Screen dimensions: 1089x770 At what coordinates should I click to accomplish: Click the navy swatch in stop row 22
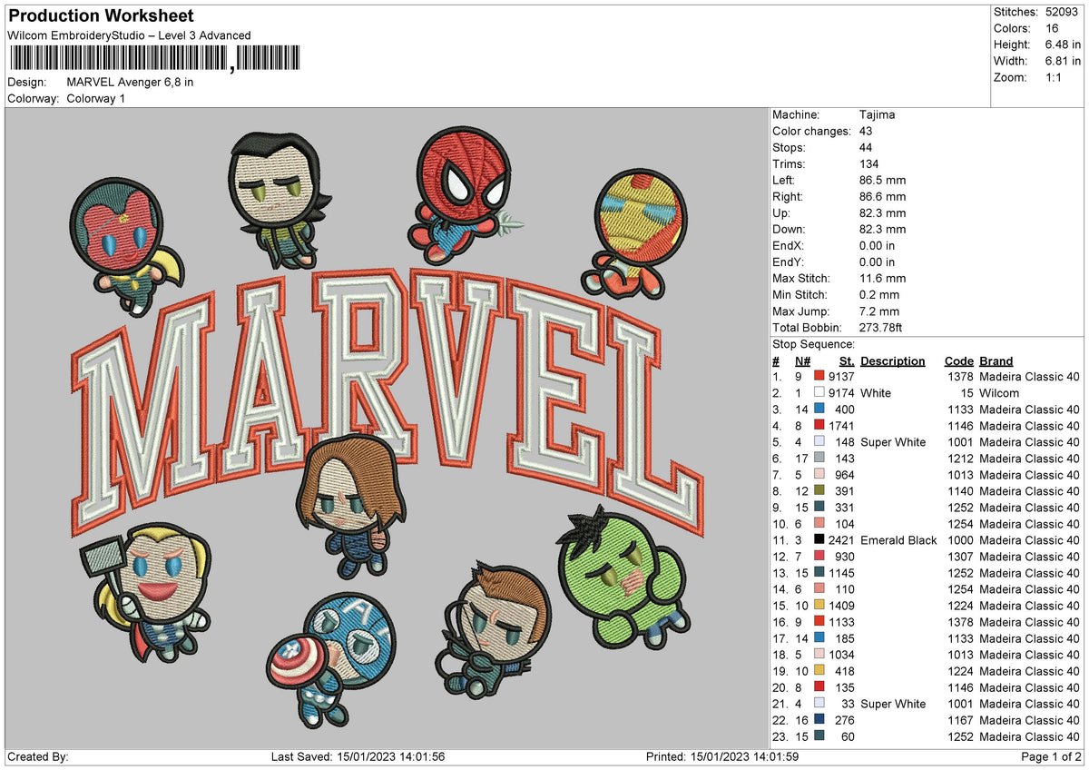(819, 720)
